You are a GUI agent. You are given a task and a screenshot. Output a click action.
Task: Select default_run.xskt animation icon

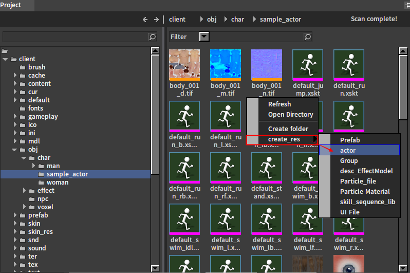348,64
